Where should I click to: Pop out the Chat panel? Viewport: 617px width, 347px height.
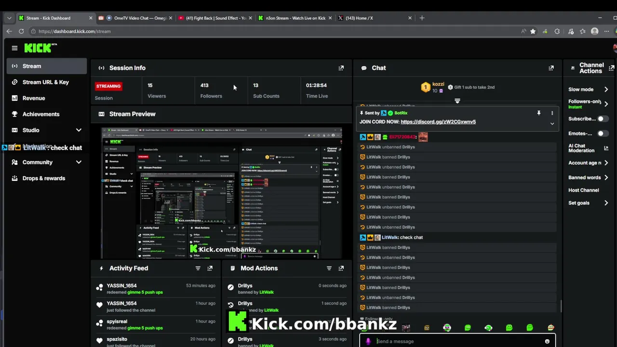coord(551,68)
